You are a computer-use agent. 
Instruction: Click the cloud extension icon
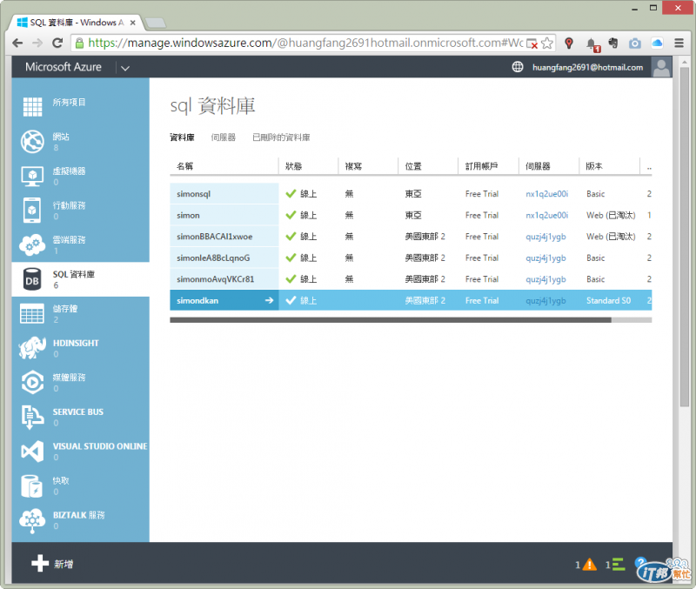657,43
